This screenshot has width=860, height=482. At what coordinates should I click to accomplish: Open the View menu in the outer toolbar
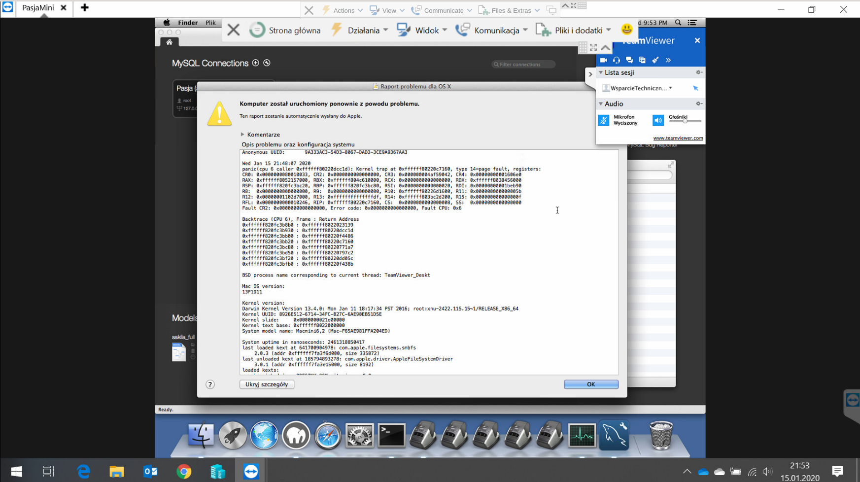pos(387,10)
